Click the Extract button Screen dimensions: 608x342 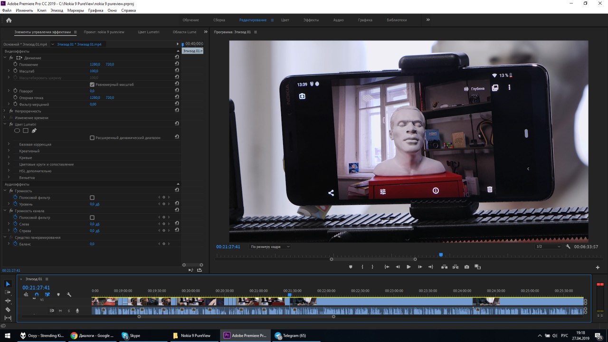[x=456, y=267]
